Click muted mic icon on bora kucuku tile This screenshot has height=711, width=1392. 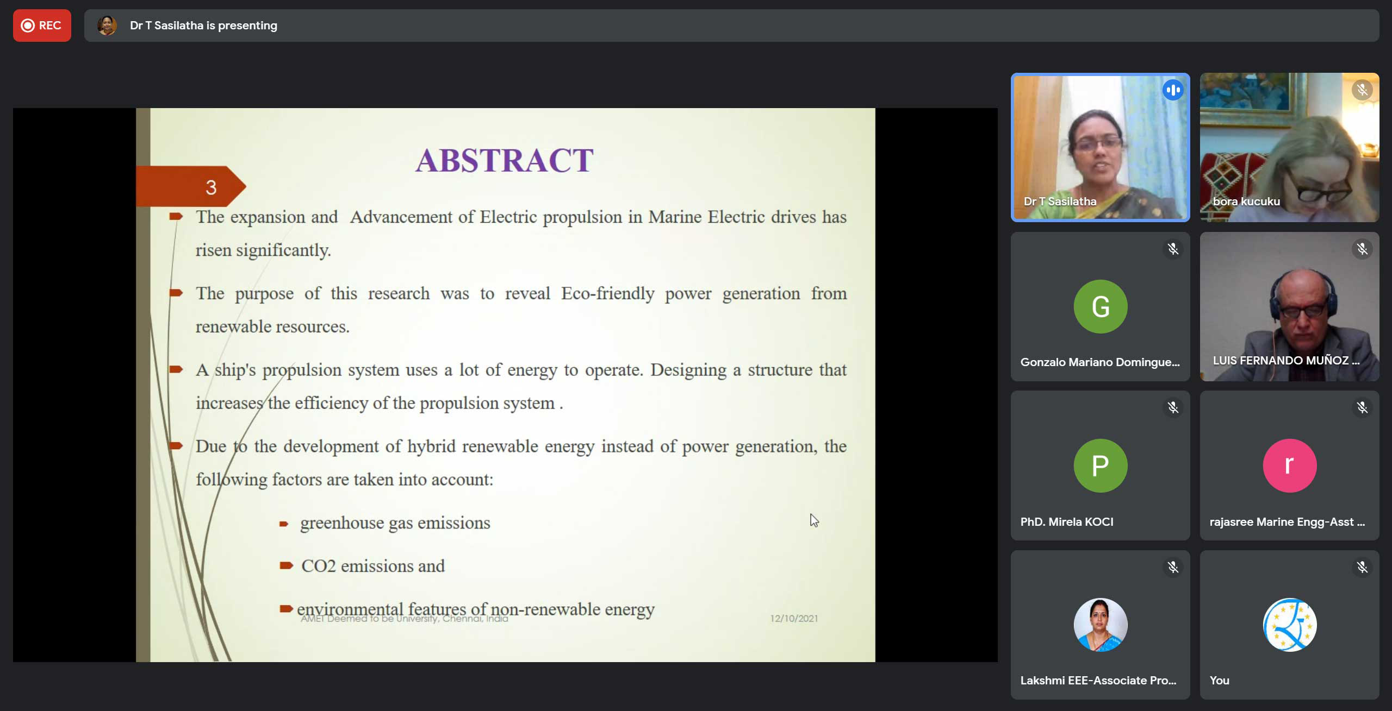coord(1362,90)
